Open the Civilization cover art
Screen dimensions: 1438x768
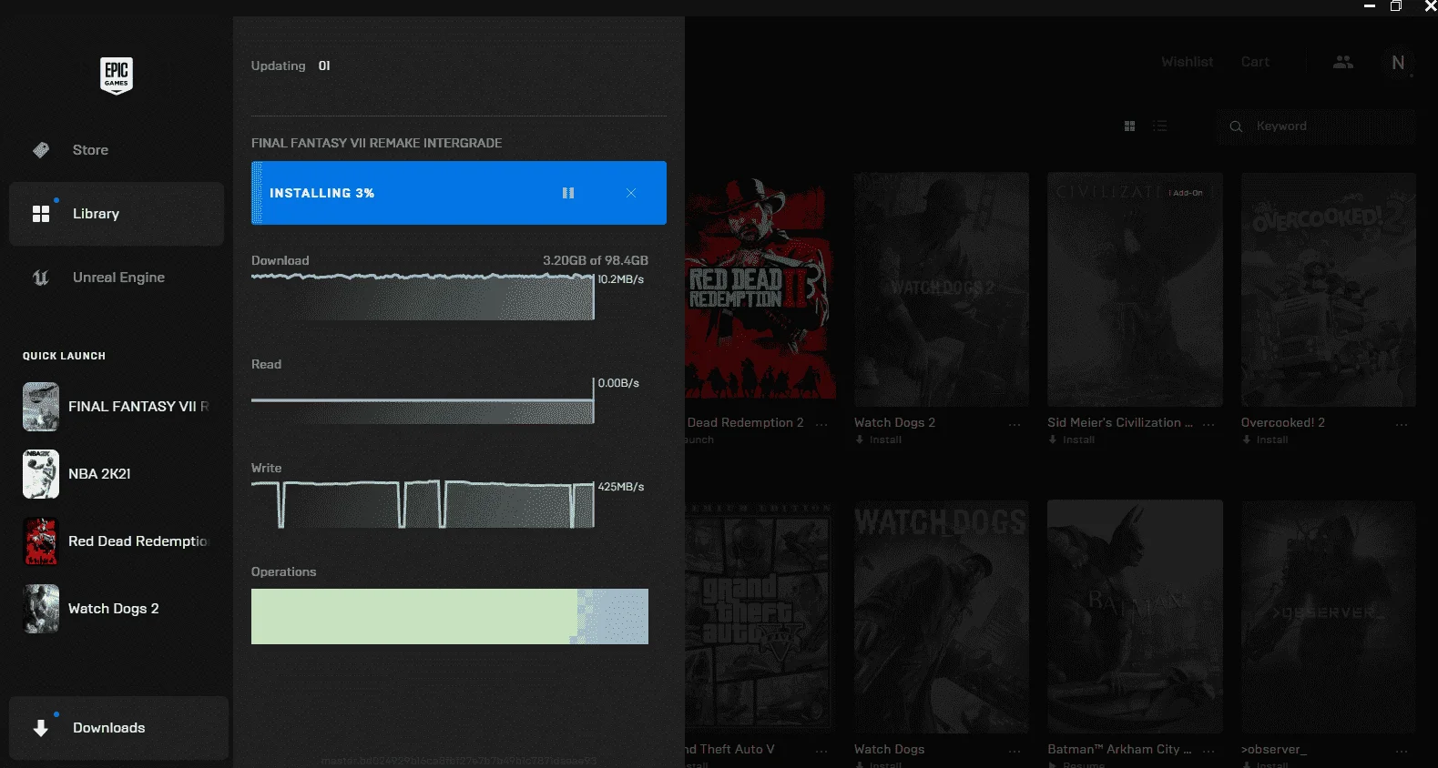tap(1135, 289)
